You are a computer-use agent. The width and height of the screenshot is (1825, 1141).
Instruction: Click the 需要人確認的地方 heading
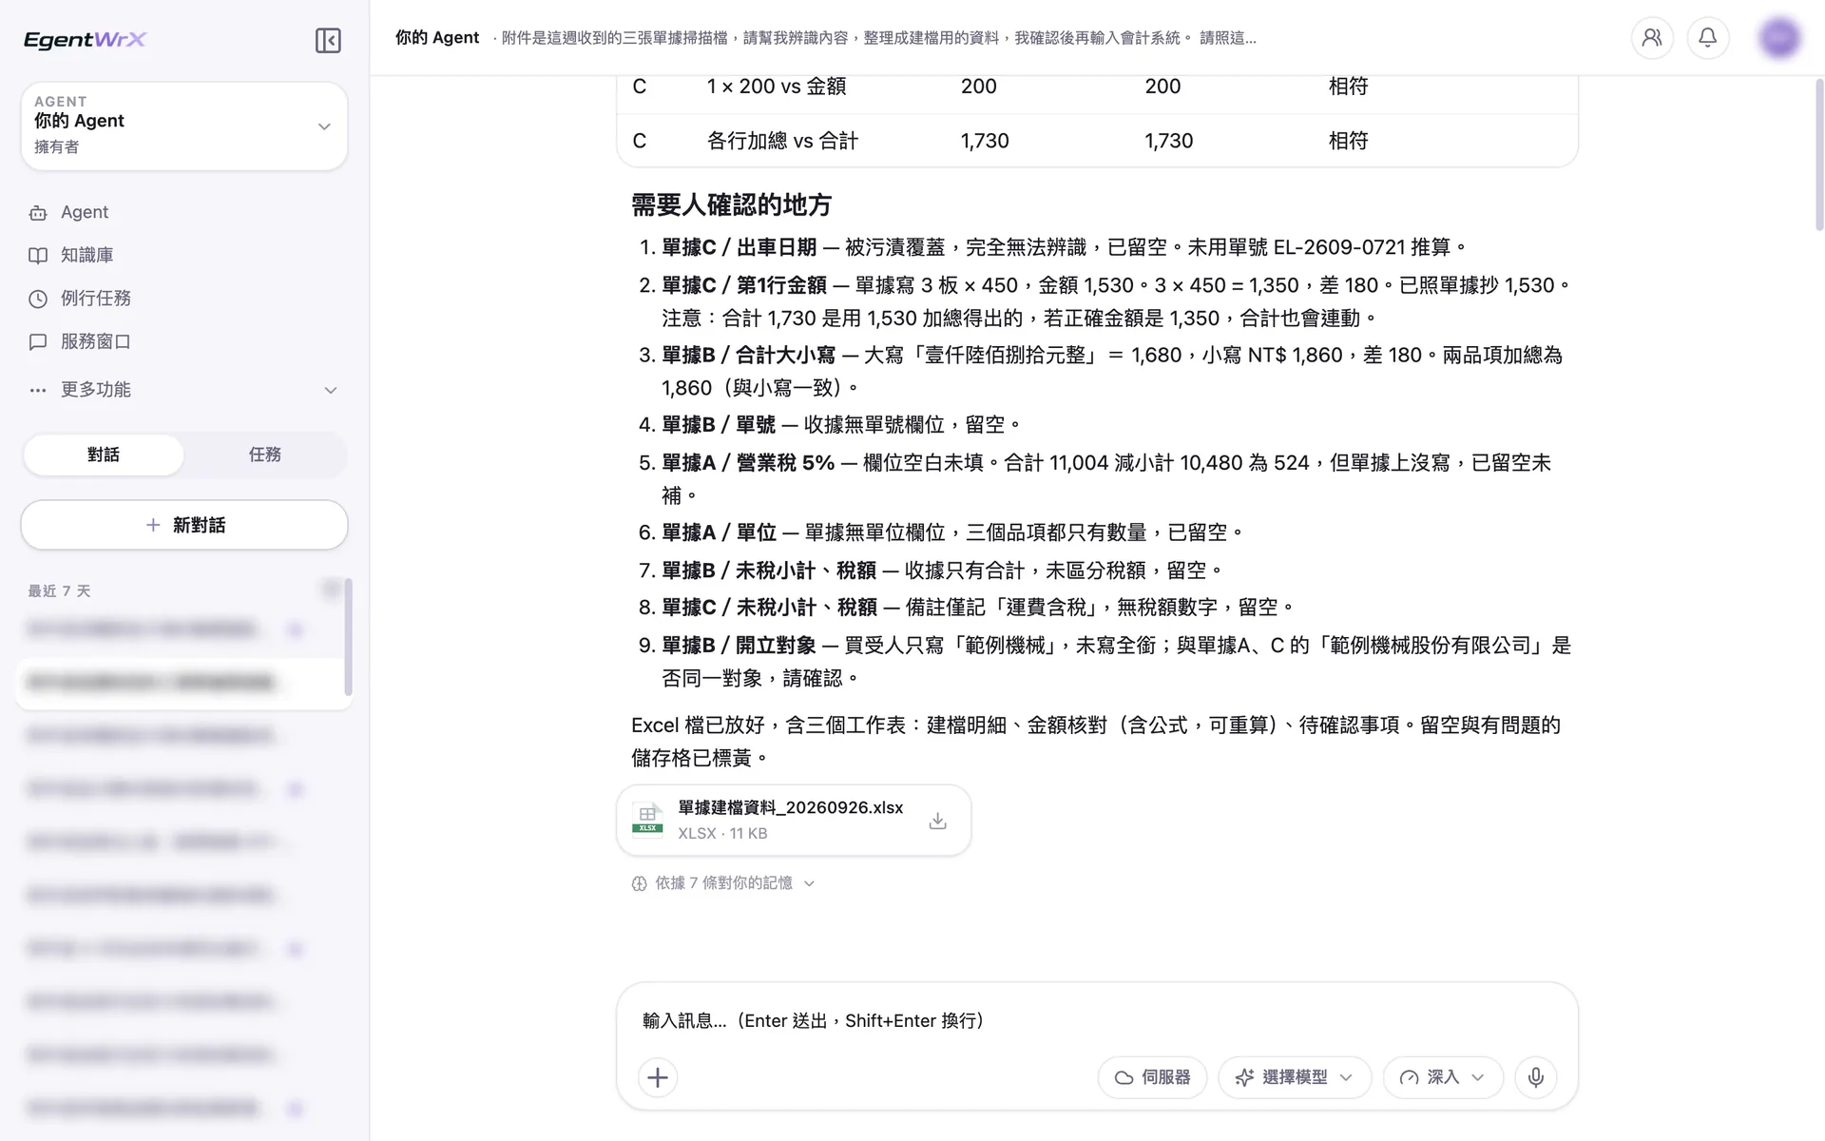[731, 204]
